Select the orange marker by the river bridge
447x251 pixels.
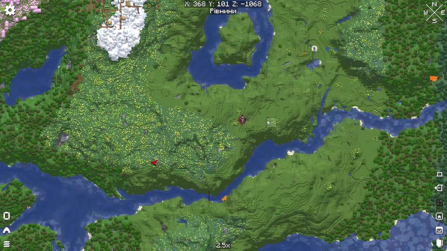224,198
